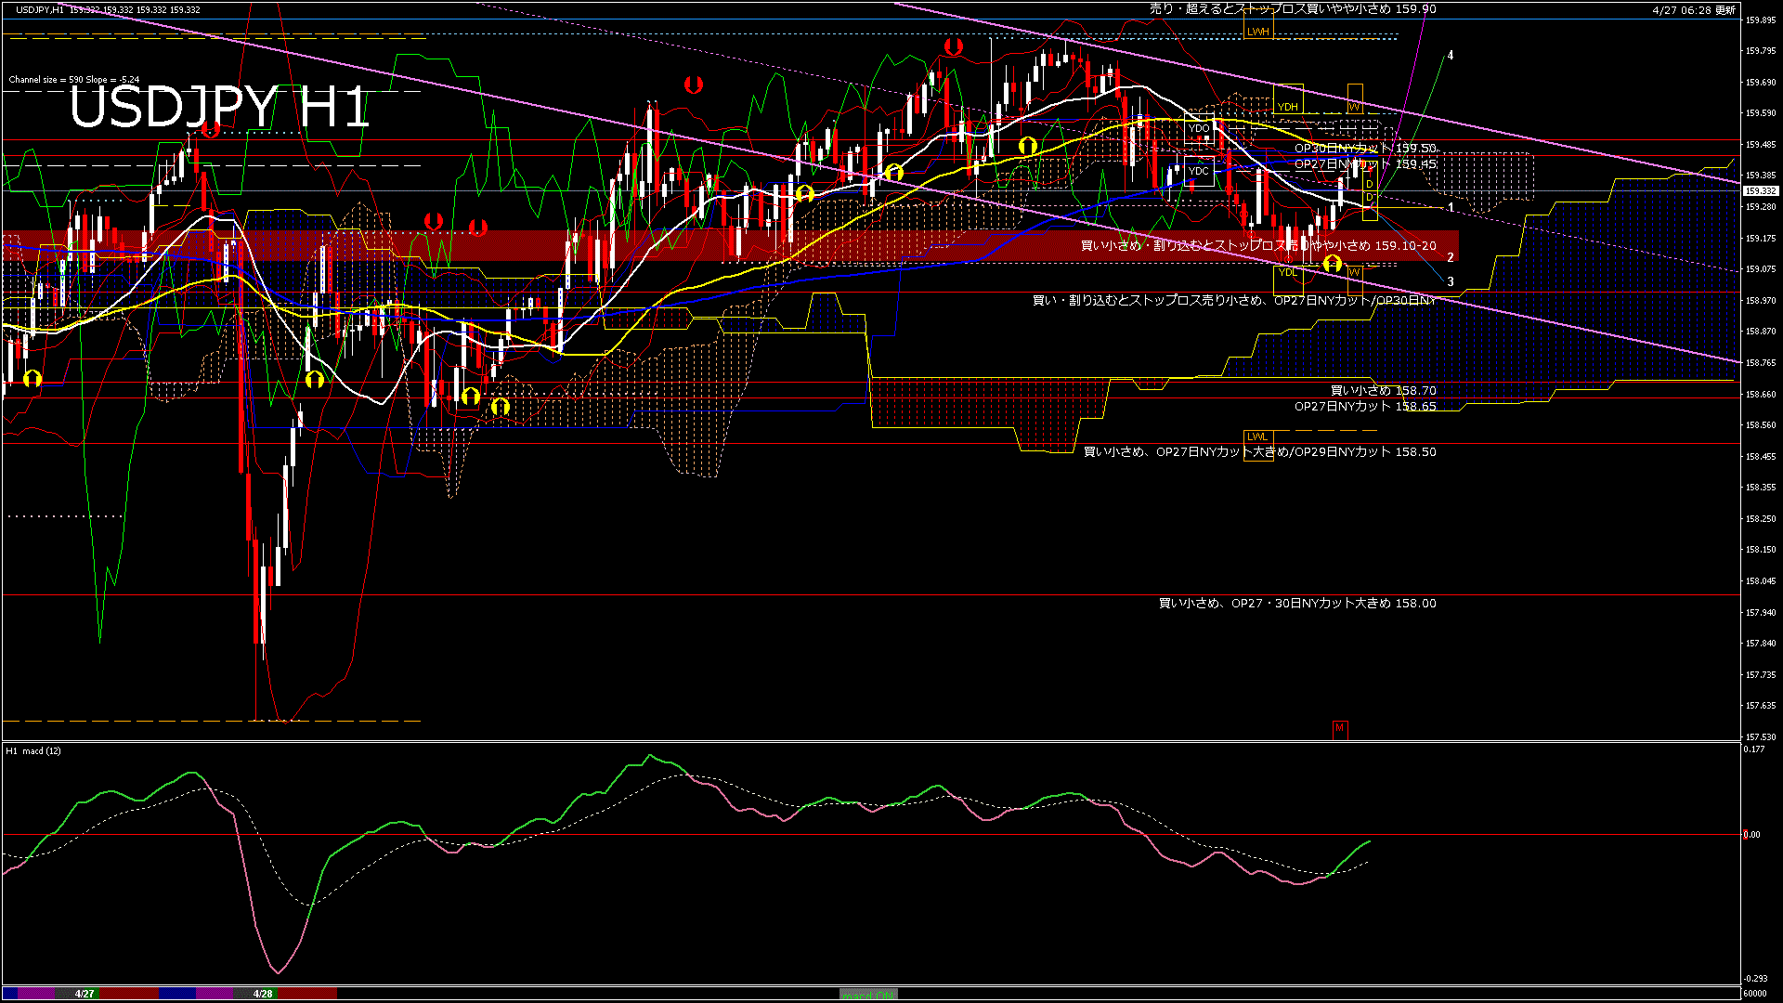The width and height of the screenshot is (1783, 1003).
Task: Click the H1 macd (12) indicator label
Action: 33,750
